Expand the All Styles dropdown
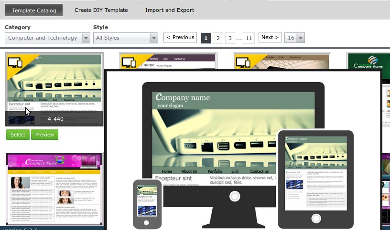Screen dimensions: 390x230 pyautogui.click(x=126, y=38)
